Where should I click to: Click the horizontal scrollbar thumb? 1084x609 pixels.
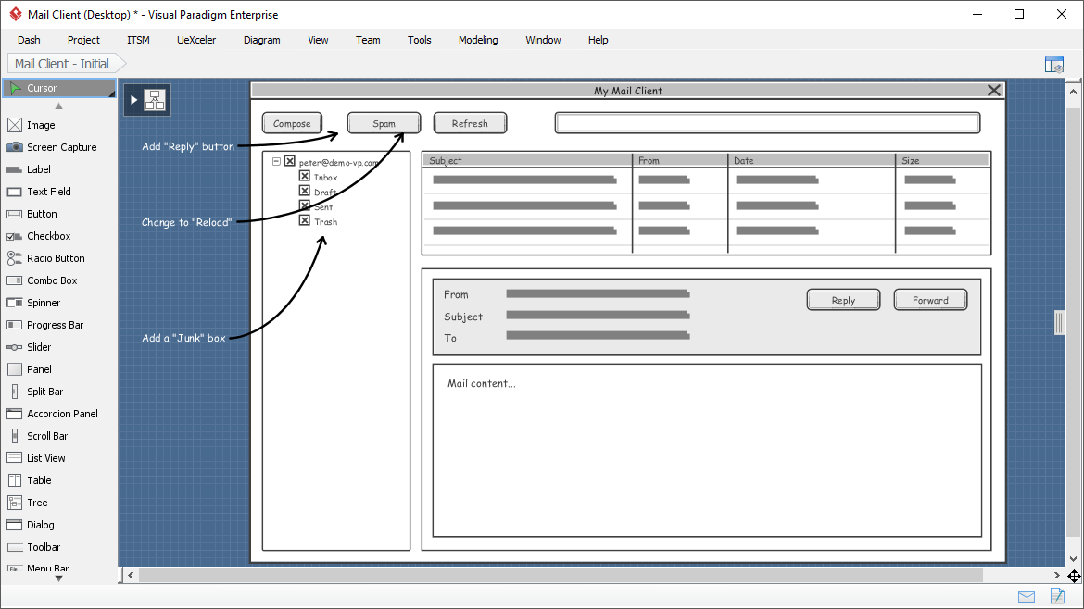(561, 575)
